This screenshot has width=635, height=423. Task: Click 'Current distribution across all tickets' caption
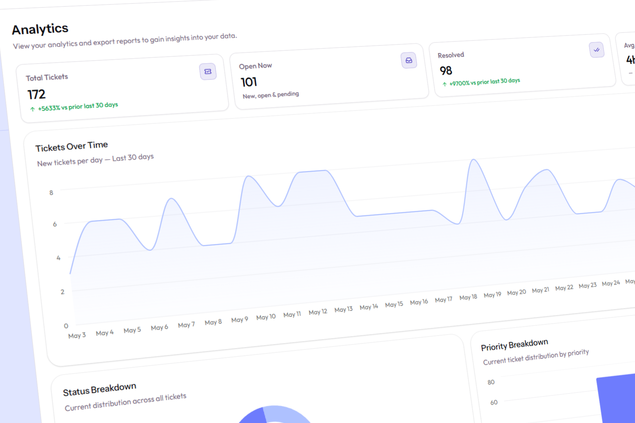125,402
